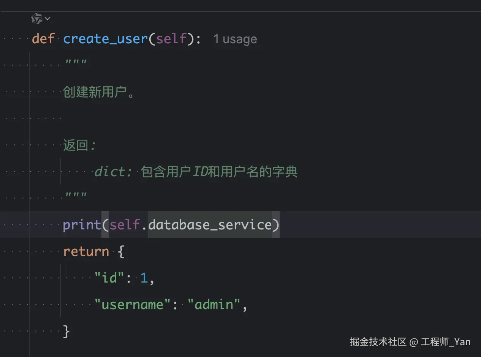The height and width of the screenshot is (357, 481).
Task: Click the closing curly brace of the dict
Action: 66,331
